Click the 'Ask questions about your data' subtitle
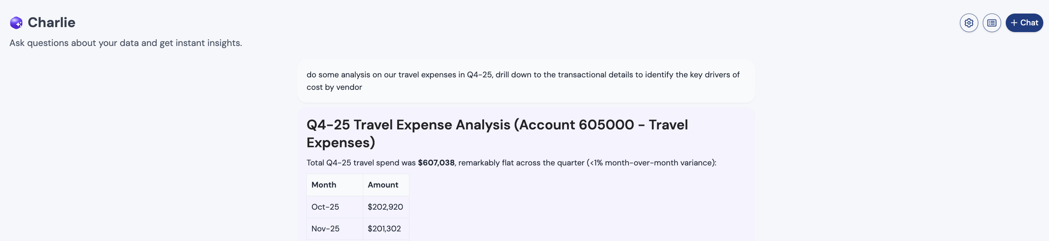 click(x=126, y=43)
